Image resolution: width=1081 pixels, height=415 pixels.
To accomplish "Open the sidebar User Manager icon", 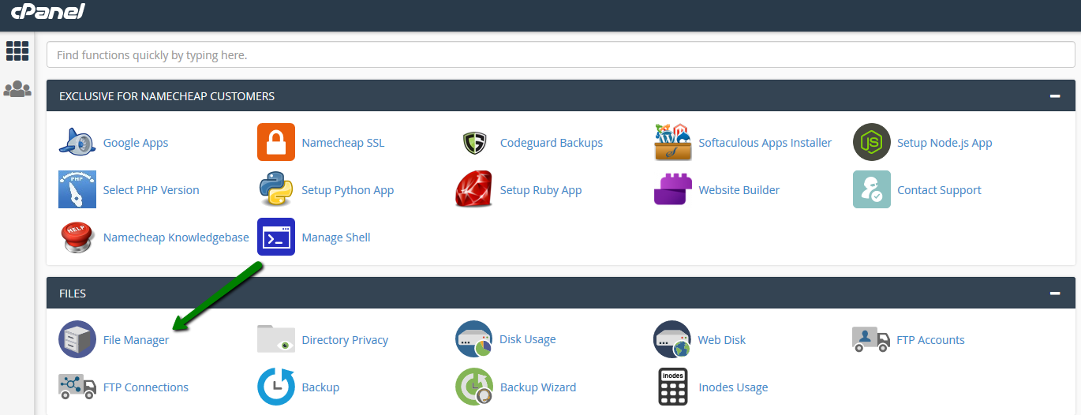I will pyautogui.click(x=17, y=88).
